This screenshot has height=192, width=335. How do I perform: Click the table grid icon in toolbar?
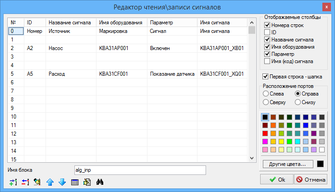click(75, 182)
